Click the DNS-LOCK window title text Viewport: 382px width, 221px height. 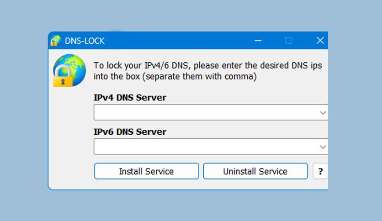pyautogui.click(x=85, y=41)
